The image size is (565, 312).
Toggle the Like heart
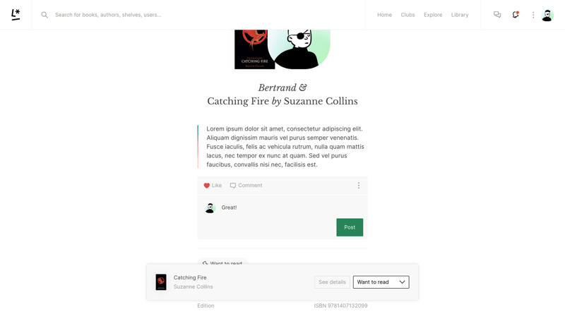click(206, 186)
